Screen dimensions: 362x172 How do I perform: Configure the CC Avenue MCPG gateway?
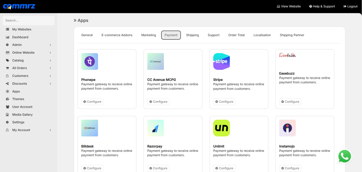pos(158,102)
